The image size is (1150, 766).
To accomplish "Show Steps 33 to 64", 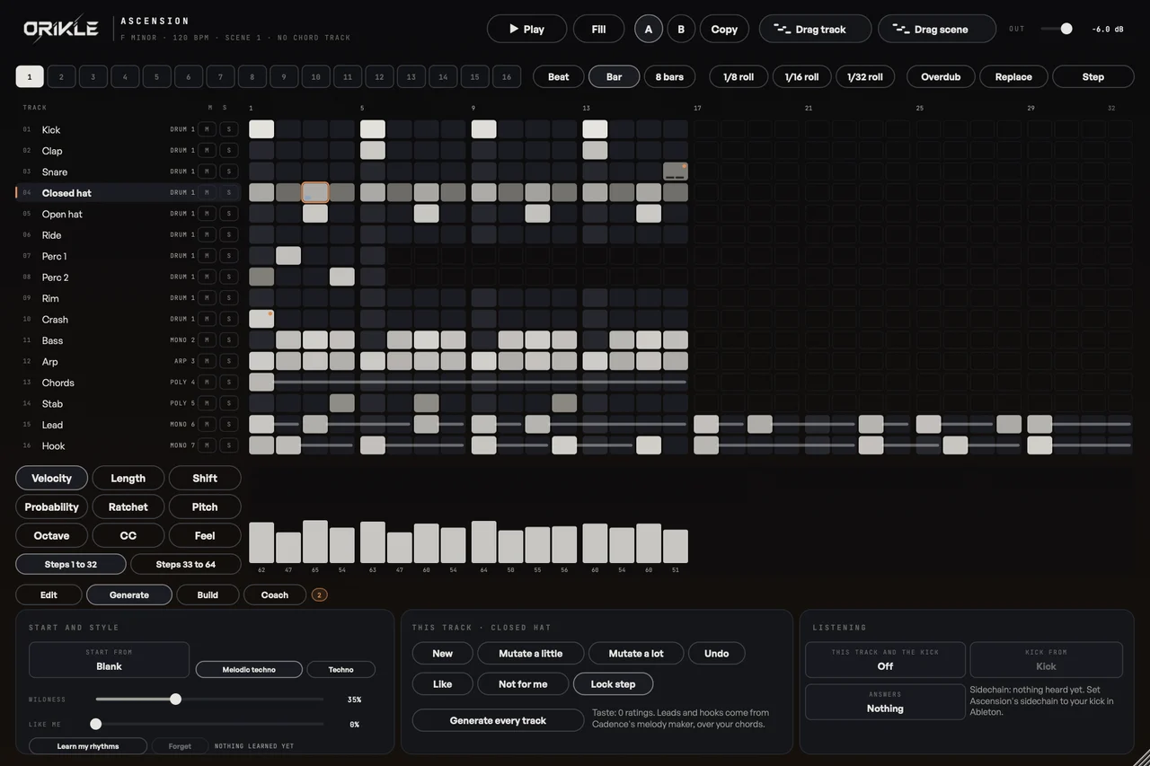I will 186,564.
